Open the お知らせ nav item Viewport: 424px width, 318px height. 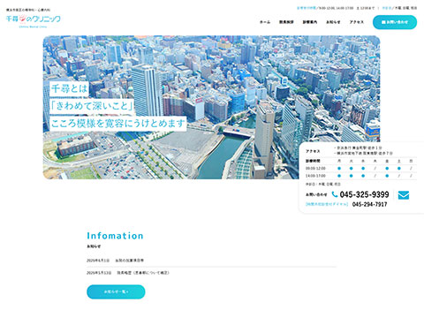point(333,22)
